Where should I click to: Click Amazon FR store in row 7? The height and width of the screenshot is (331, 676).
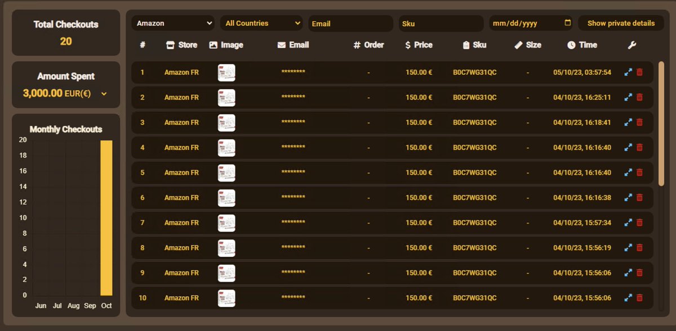tap(181, 223)
